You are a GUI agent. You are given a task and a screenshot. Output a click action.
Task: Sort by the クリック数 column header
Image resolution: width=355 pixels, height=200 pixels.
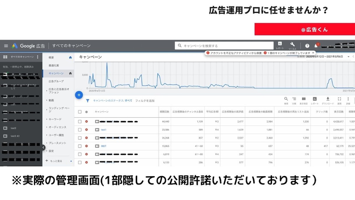tap(322, 112)
